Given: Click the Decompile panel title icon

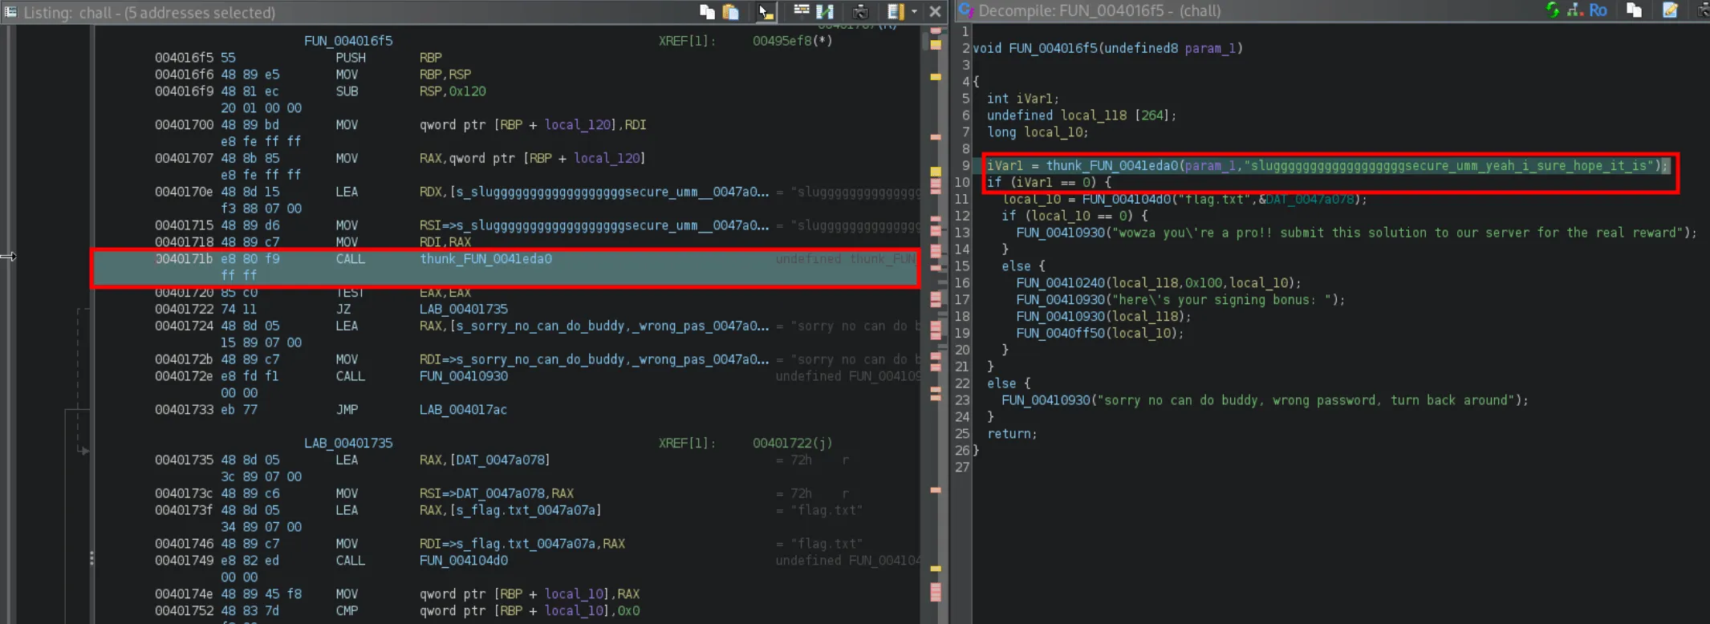Looking at the screenshot, I should pos(965,10).
